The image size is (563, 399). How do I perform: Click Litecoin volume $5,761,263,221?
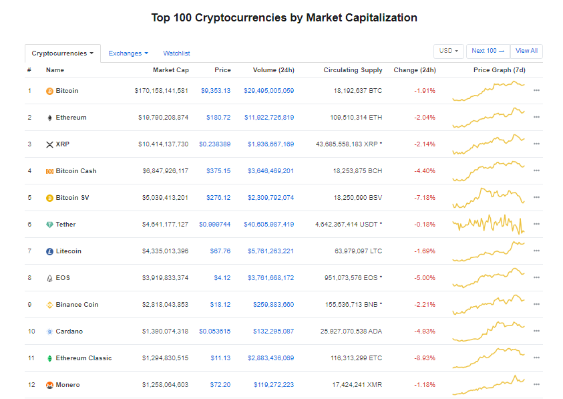[270, 251]
